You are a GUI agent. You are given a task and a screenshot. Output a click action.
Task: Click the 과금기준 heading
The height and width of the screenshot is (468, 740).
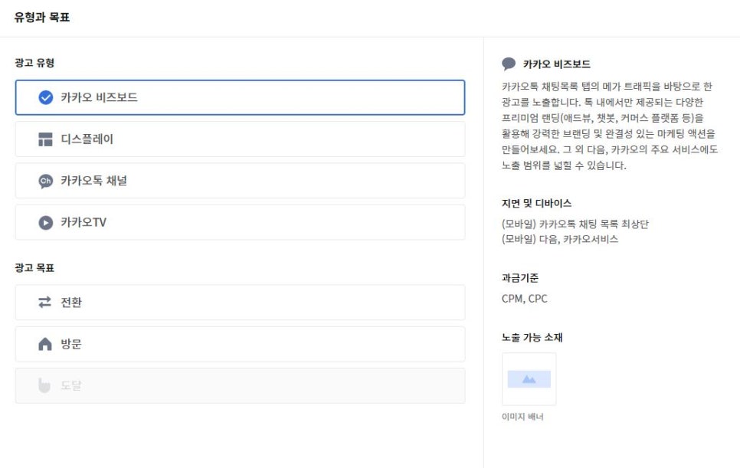pos(520,278)
